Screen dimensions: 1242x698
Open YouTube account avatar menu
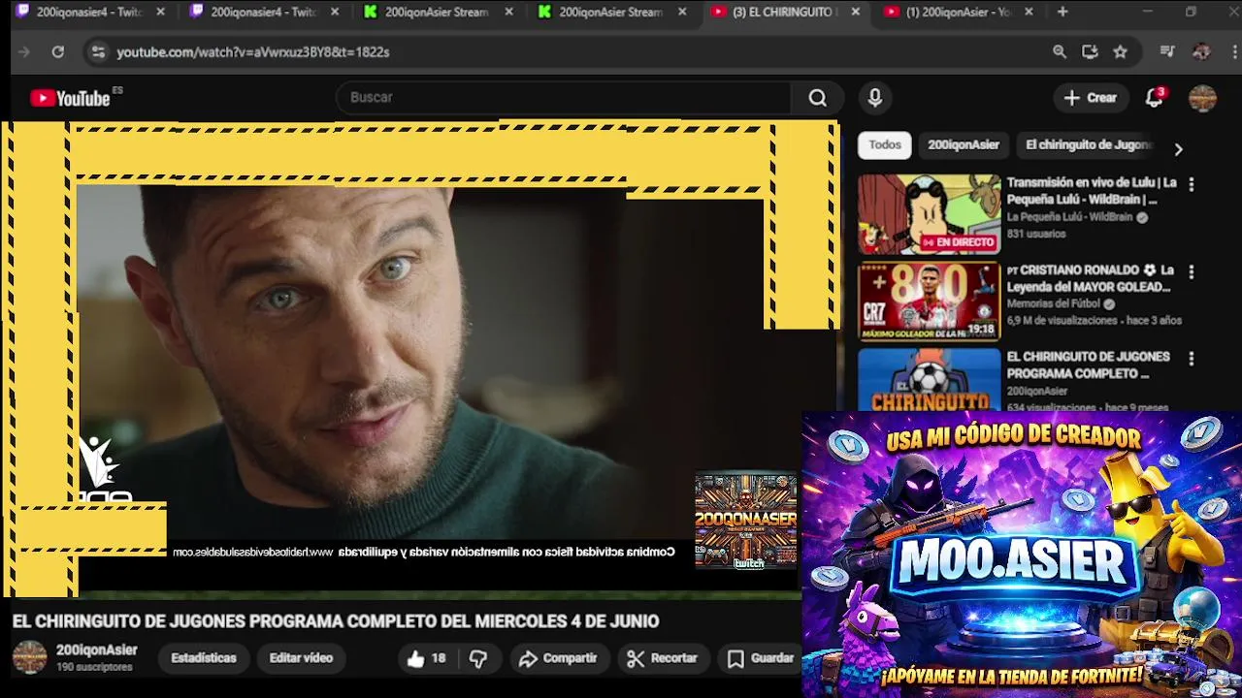pyautogui.click(x=1202, y=98)
